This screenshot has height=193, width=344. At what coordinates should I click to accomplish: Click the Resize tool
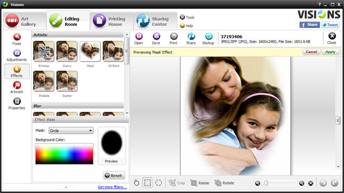[x=200, y=183]
